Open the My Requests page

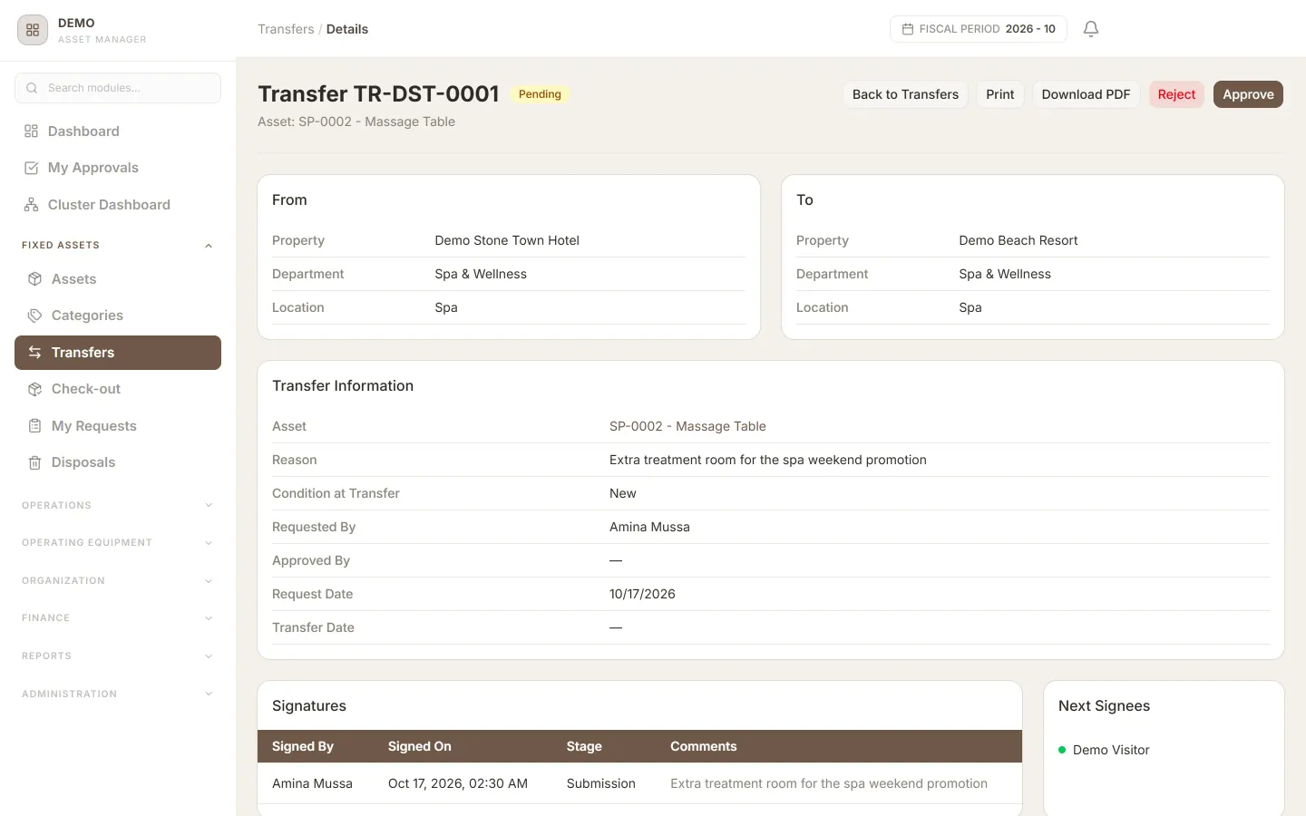point(118,426)
